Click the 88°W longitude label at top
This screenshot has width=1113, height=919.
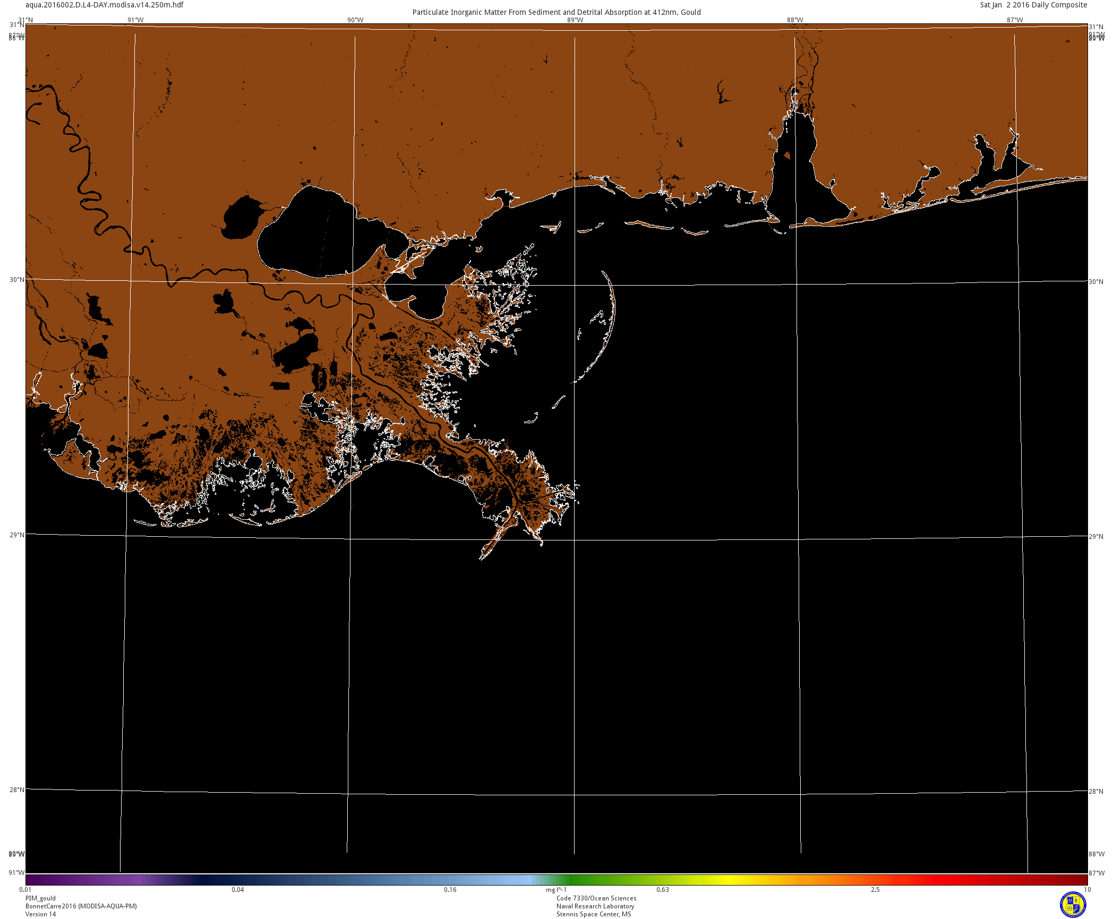(x=794, y=20)
